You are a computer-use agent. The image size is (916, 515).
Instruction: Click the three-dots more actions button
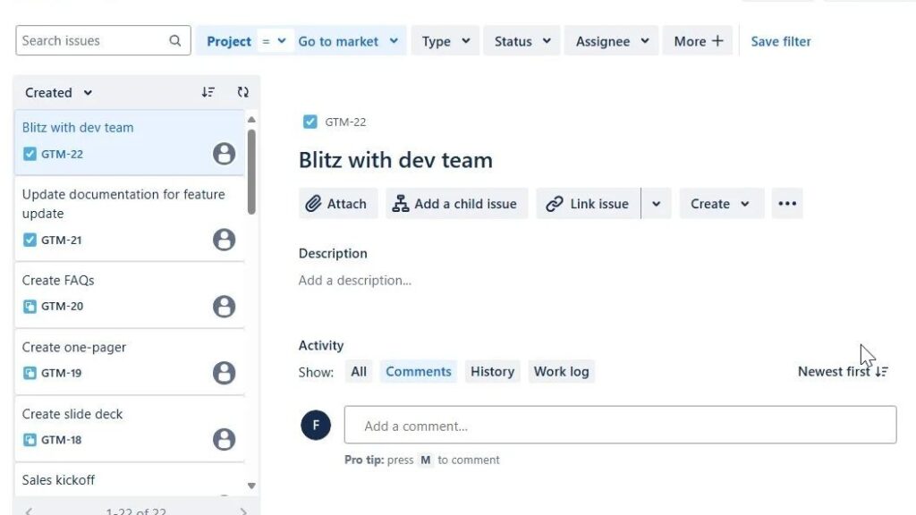[x=787, y=204]
